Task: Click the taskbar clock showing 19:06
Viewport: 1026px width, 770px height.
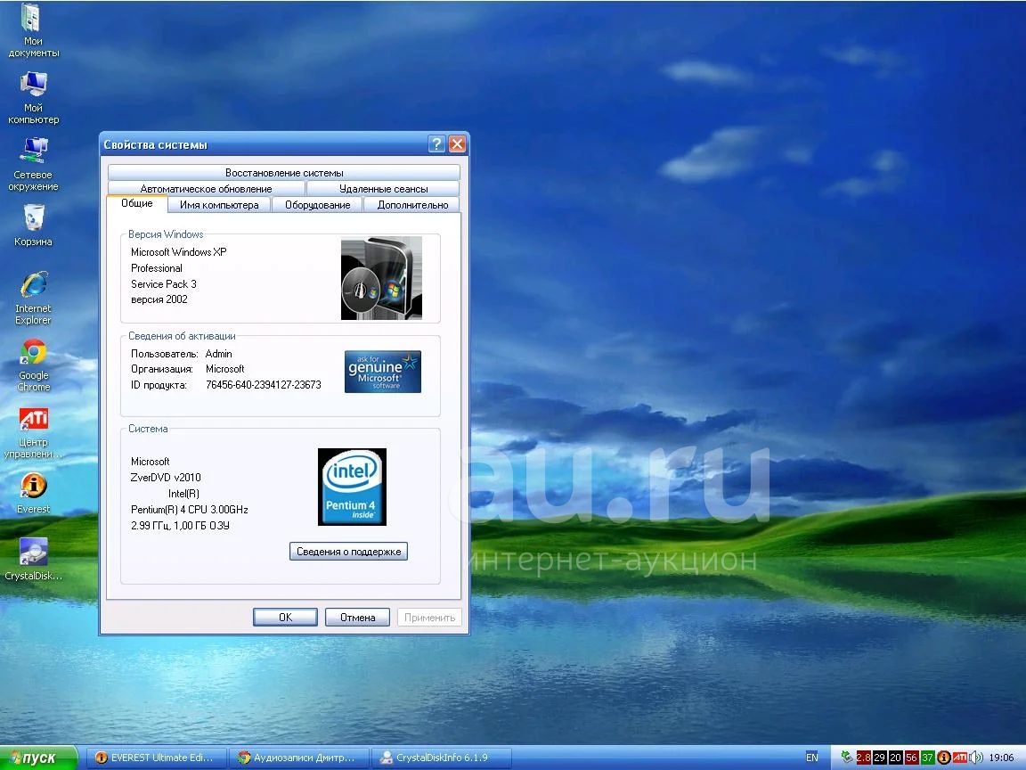Action: click(1001, 758)
